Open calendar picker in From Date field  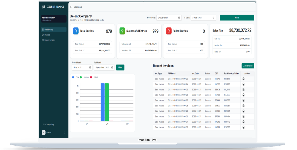pos(179,18)
